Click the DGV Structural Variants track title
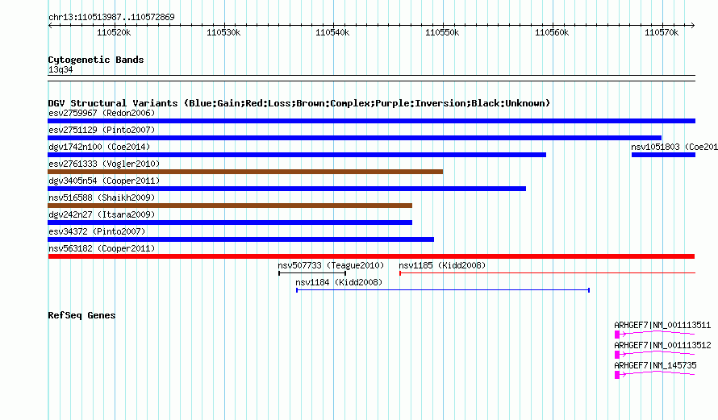The image size is (718, 420). pos(299,103)
